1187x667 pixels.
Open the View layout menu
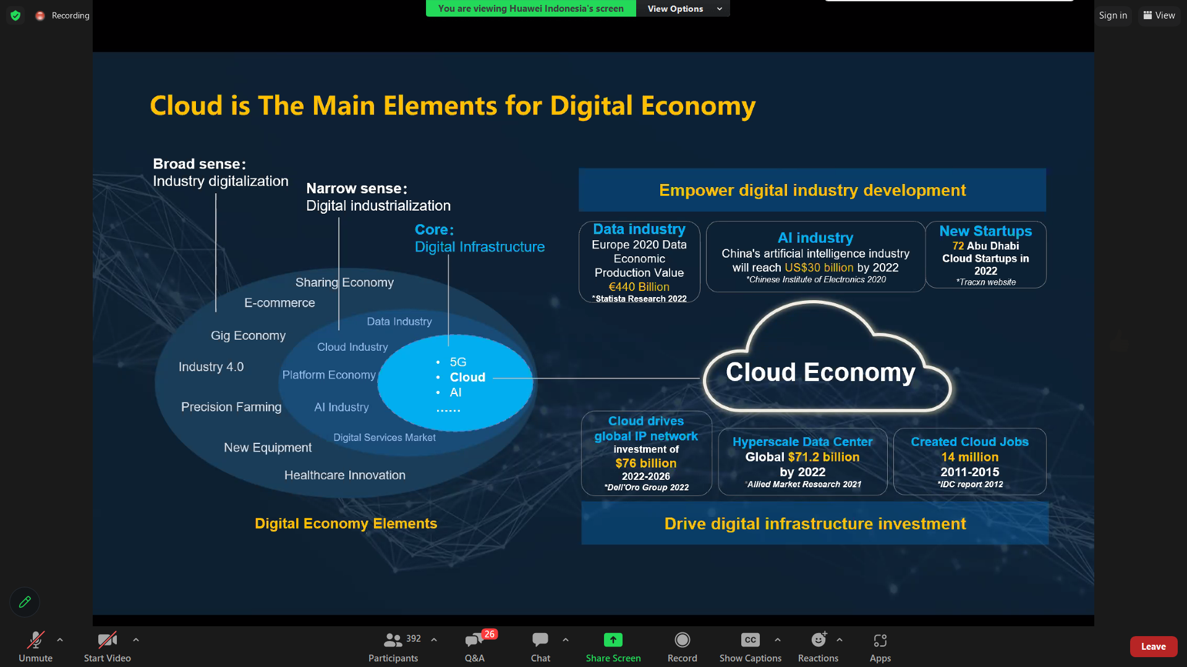click(x=1159, y=15)
